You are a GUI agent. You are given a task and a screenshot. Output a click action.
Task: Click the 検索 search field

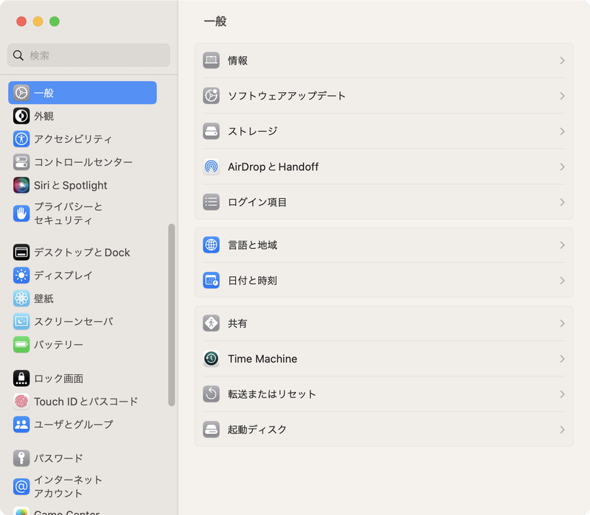coord(88,55)
